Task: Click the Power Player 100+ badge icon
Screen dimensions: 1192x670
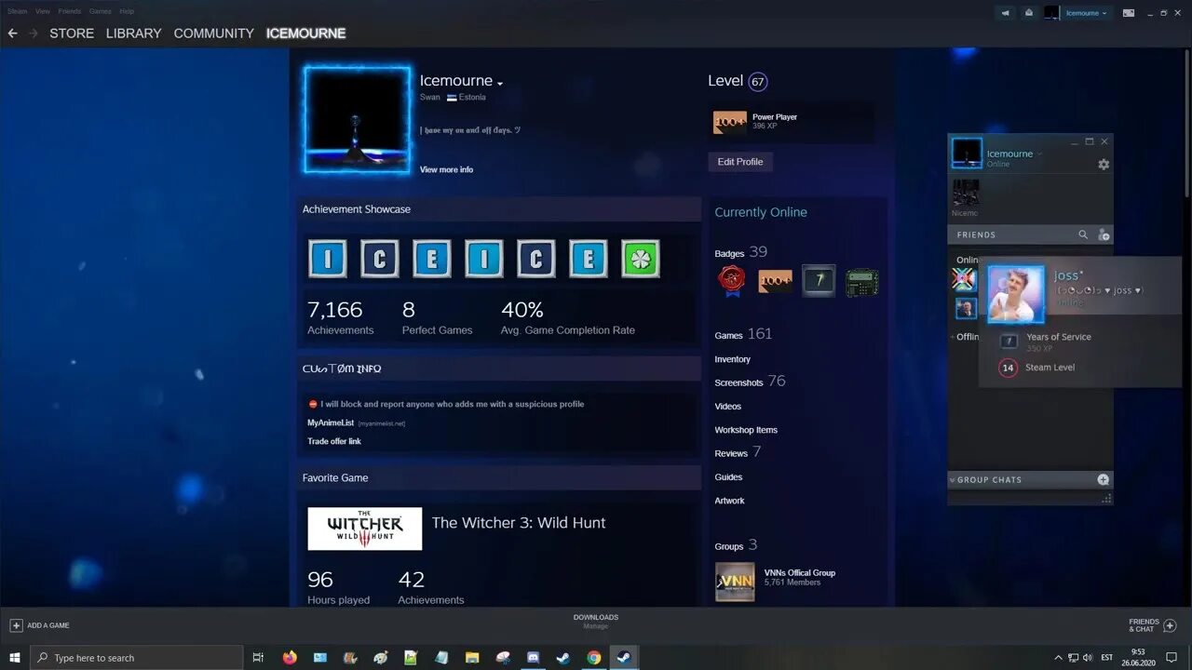Action: pos(730,122)
